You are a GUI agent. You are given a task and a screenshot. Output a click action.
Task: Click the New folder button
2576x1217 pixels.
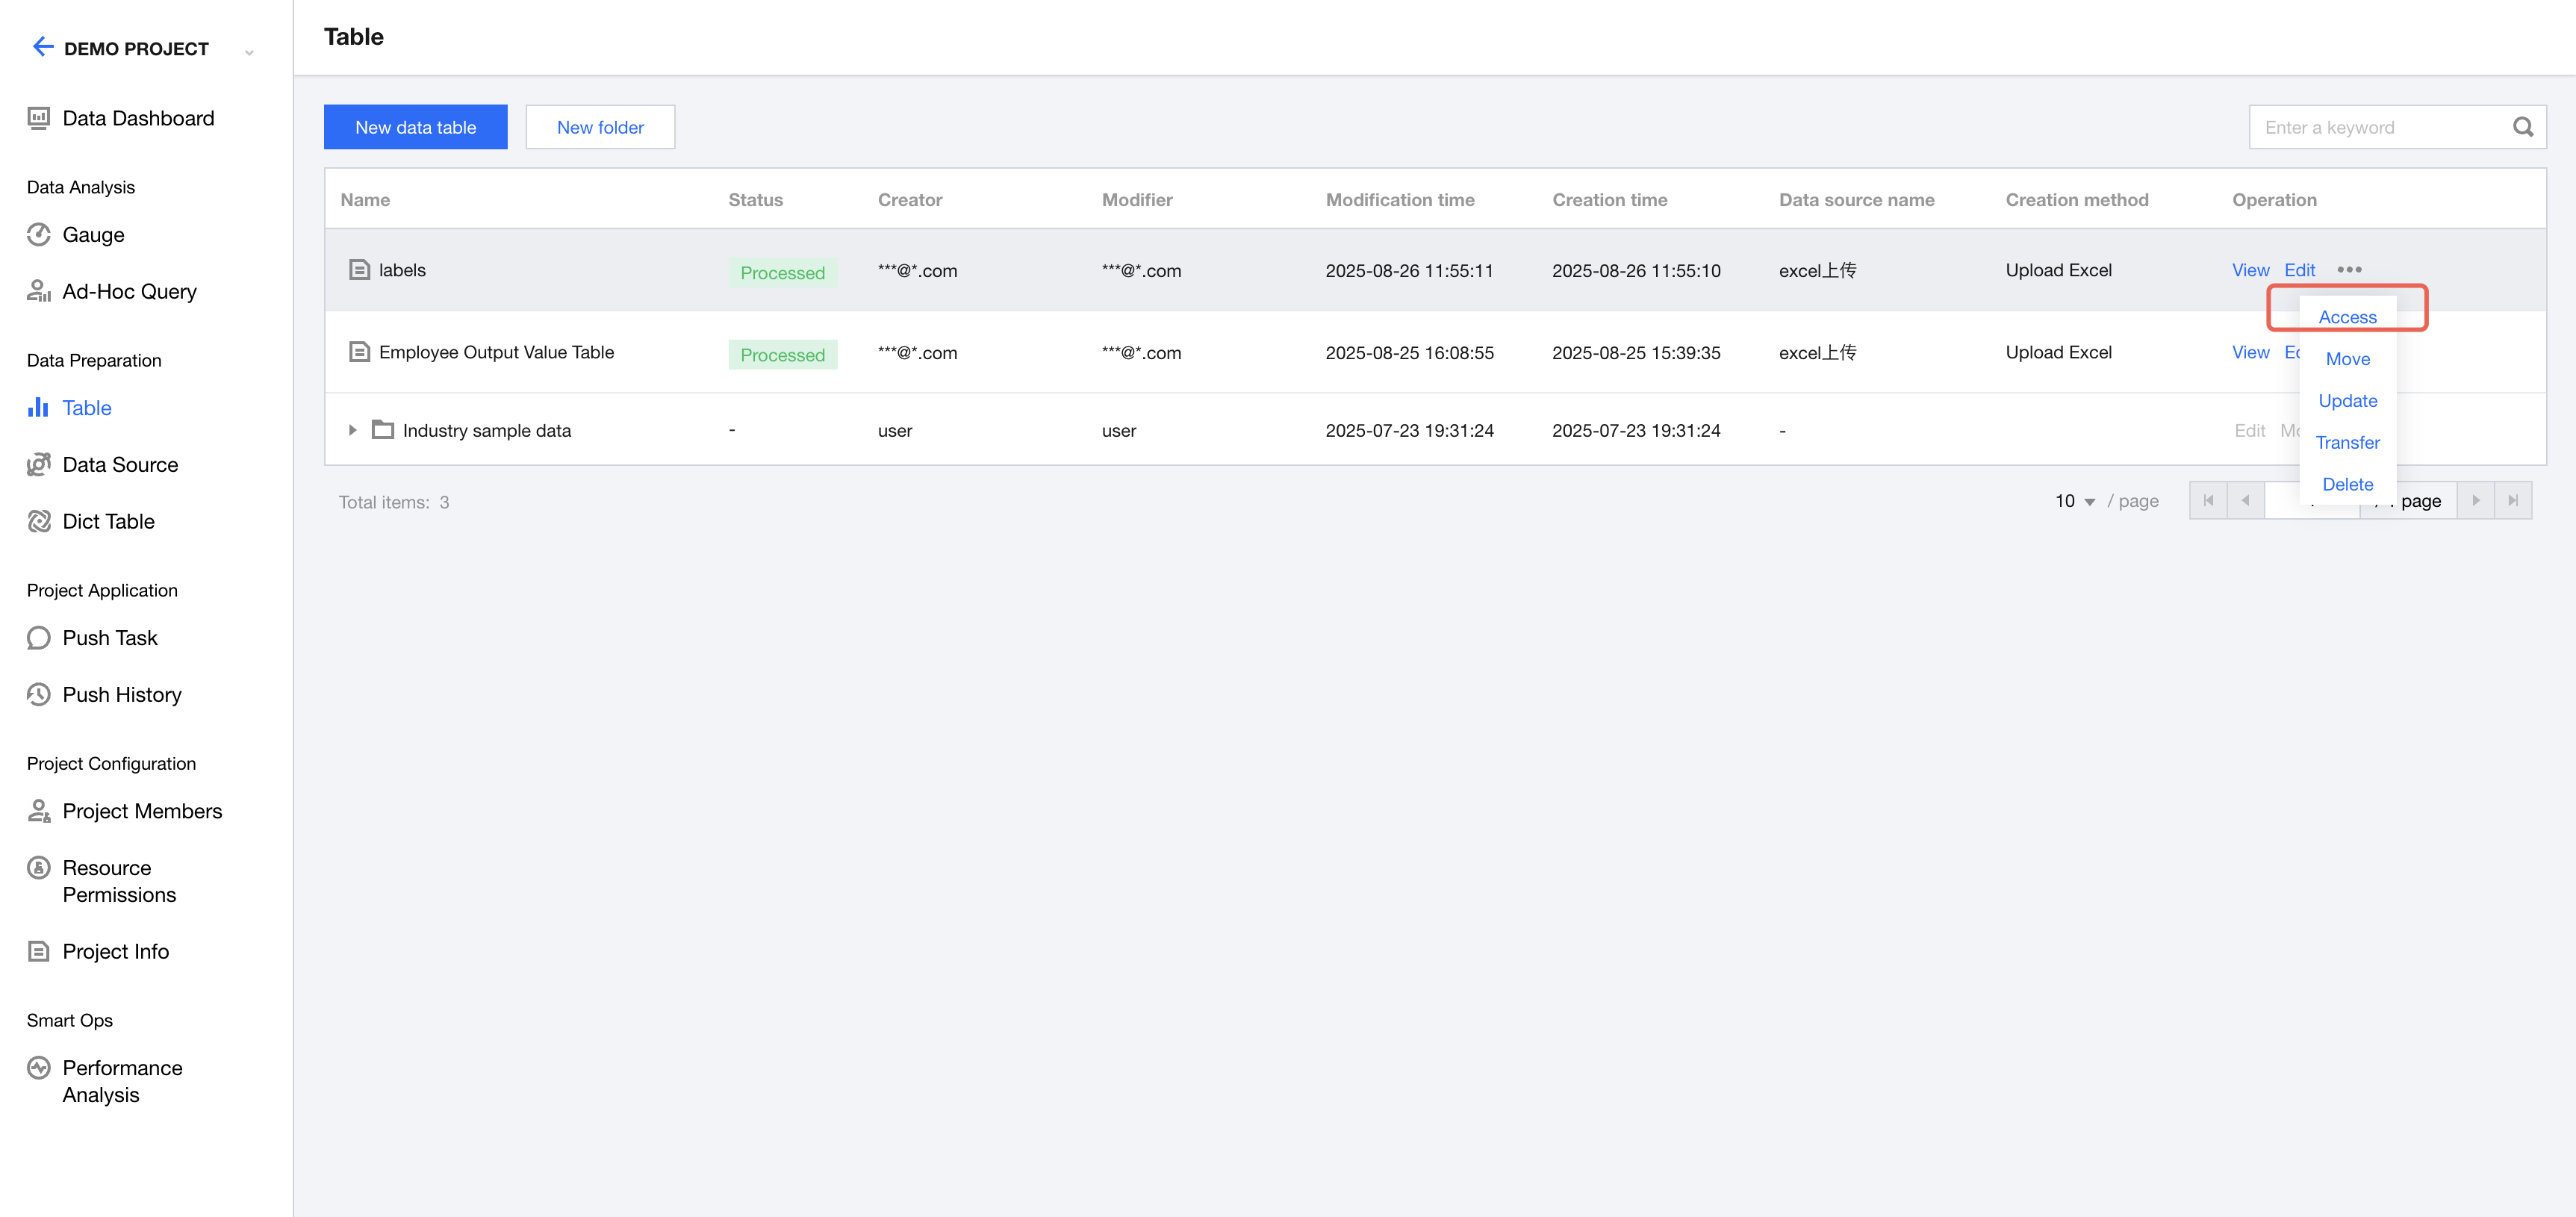[600, 127]
